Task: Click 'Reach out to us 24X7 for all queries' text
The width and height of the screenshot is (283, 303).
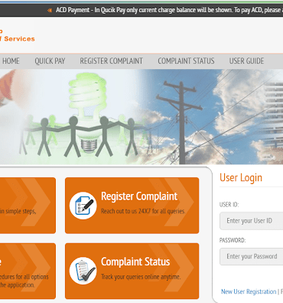Action: point(143,211)
